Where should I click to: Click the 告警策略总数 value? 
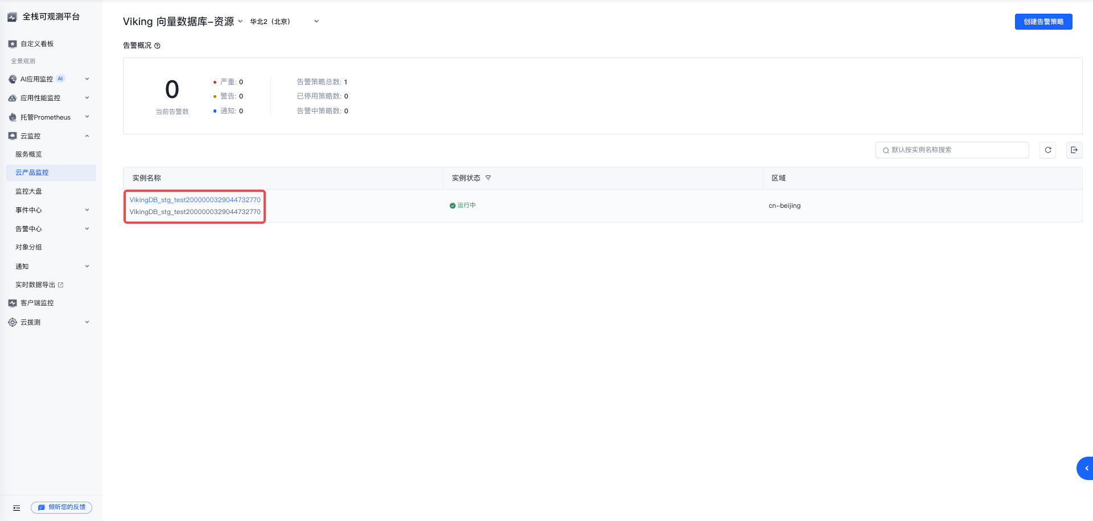click(x=346, y=82)
